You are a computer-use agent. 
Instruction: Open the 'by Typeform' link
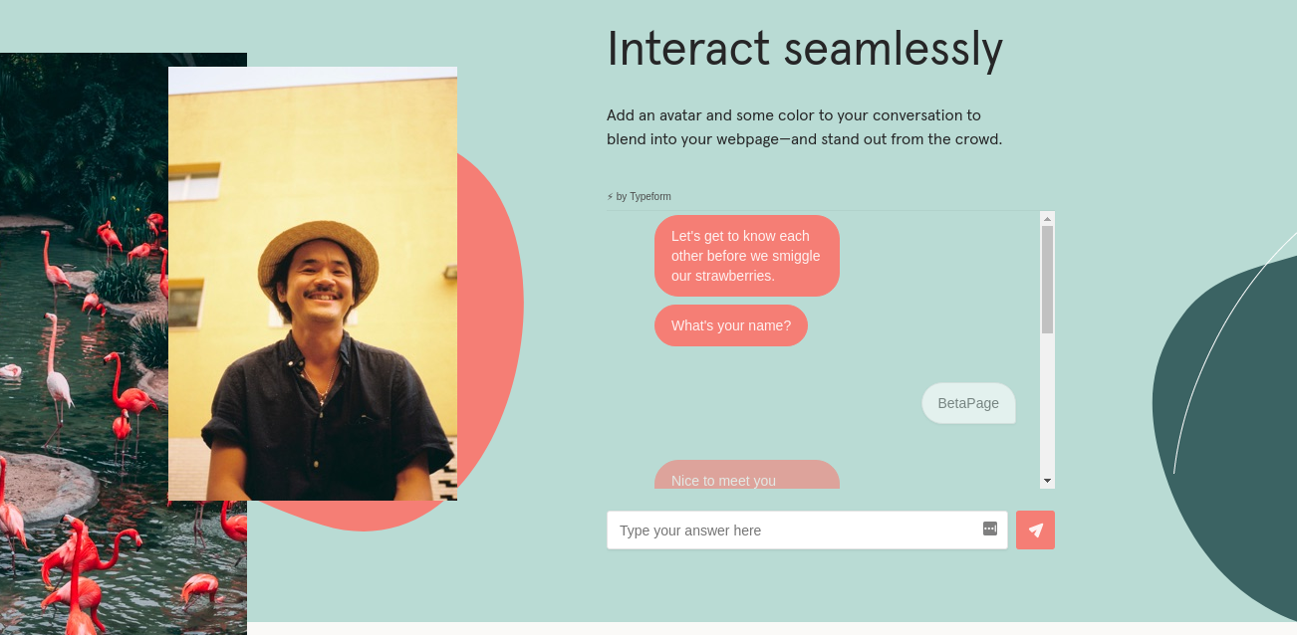coord(643,197)
